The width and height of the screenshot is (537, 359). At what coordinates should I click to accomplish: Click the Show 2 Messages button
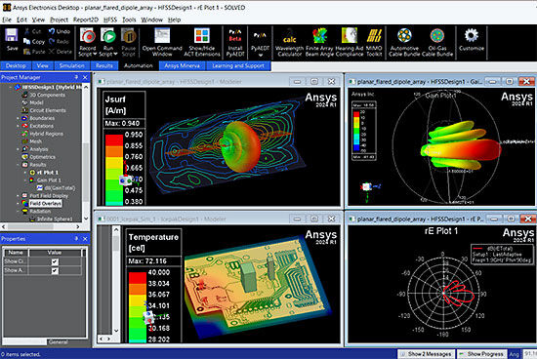tap(427, 354)
